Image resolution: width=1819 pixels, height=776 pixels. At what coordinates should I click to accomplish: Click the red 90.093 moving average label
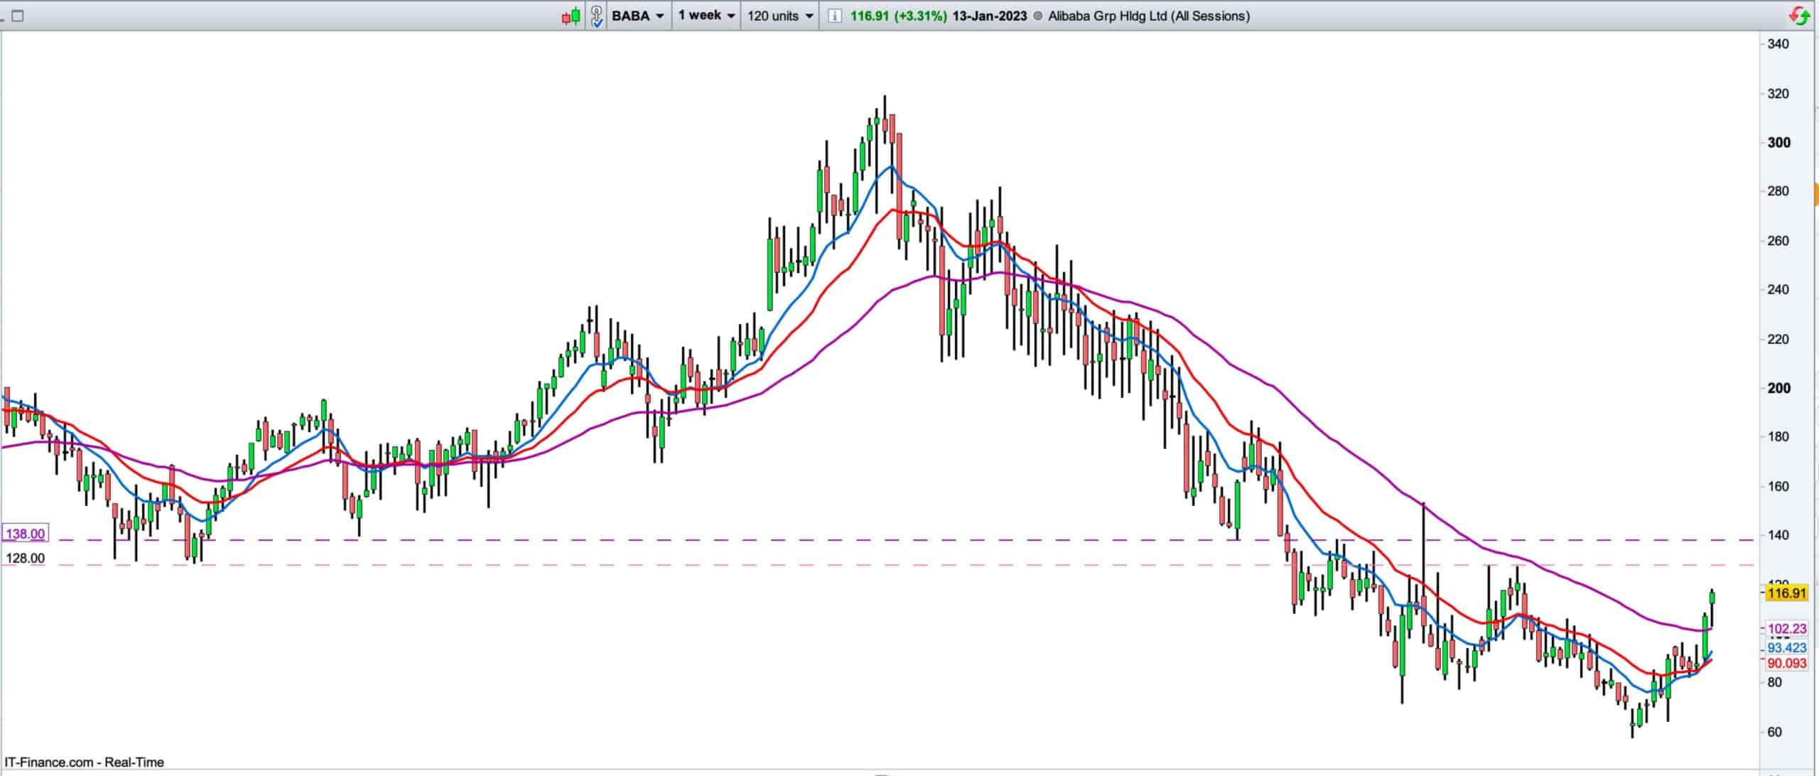click(x=1786, y=663)
